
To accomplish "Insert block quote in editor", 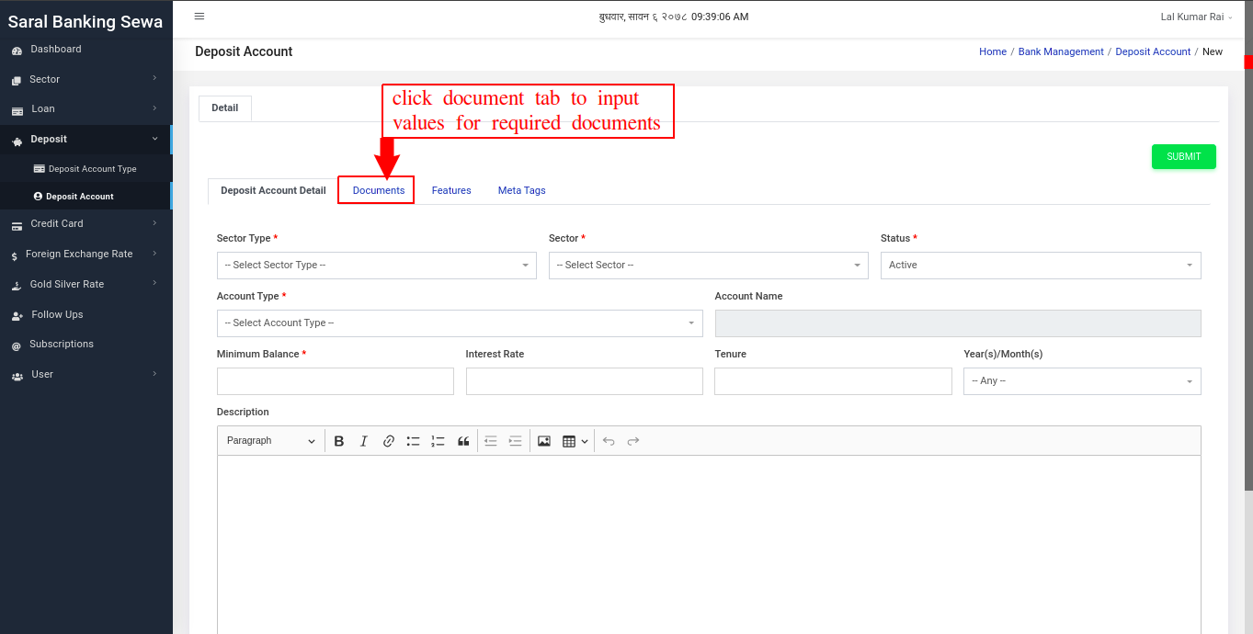I will [463, 441].
